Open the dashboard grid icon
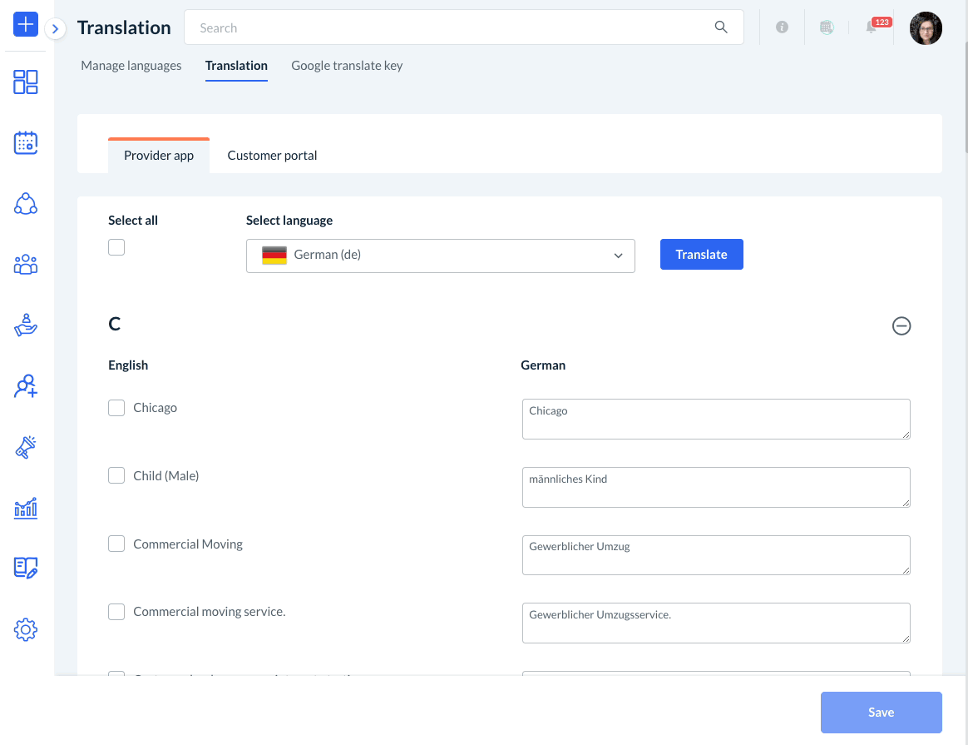 point(26,82)
